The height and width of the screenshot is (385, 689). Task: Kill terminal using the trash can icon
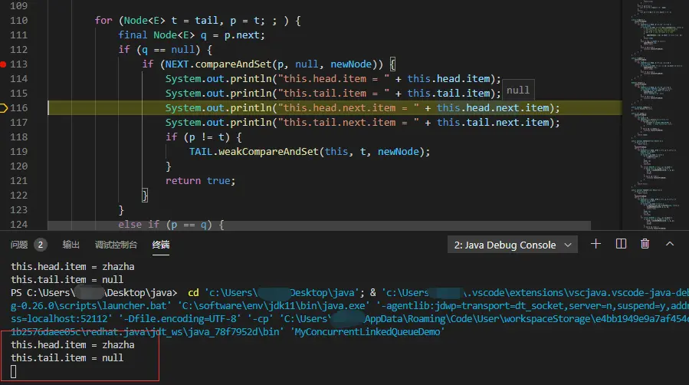tap(645, 244)
